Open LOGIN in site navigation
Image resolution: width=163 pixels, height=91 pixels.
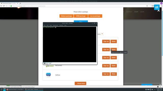point(142,12)
